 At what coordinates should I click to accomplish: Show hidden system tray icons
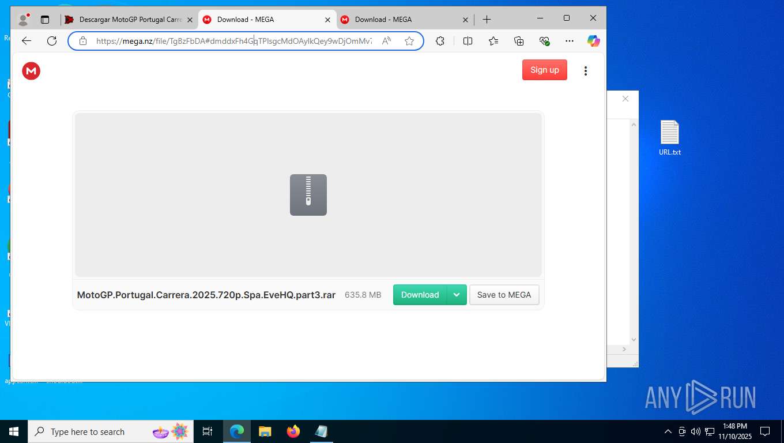[668, 431]
